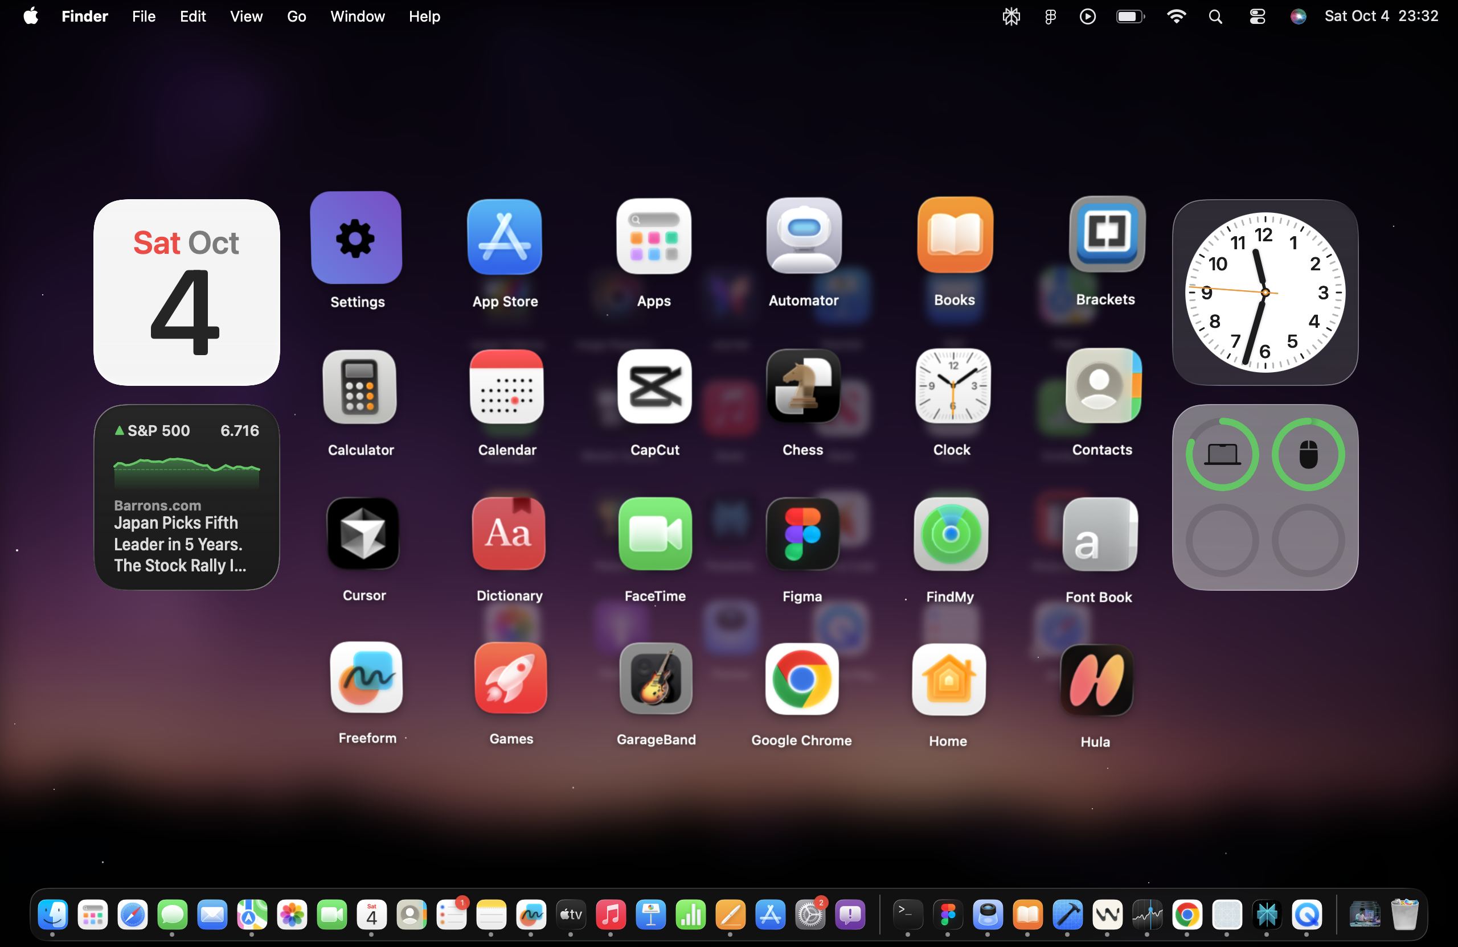Launch CapCut from the app grid
Image resolution: width=1458 pixels, height=947 pixels.
click(x=654, y=387)
